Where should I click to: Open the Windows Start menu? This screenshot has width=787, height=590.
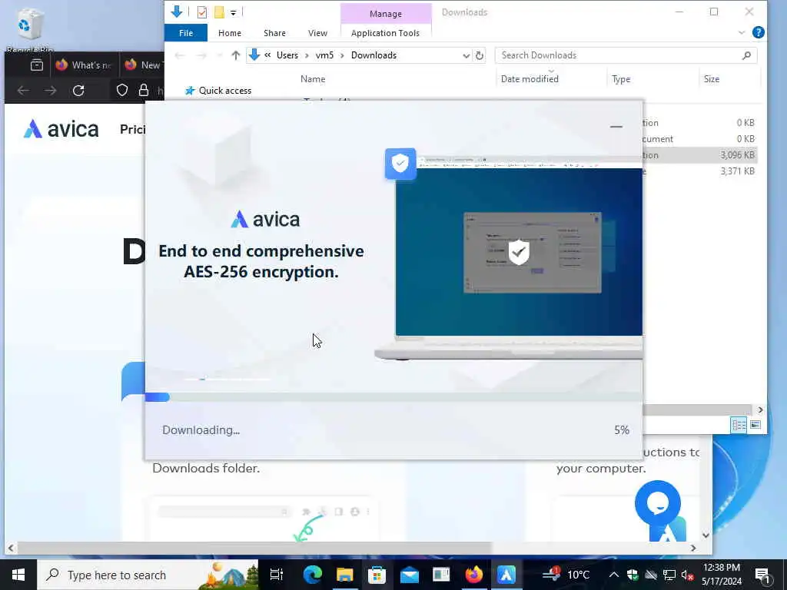tap(18, 575)
